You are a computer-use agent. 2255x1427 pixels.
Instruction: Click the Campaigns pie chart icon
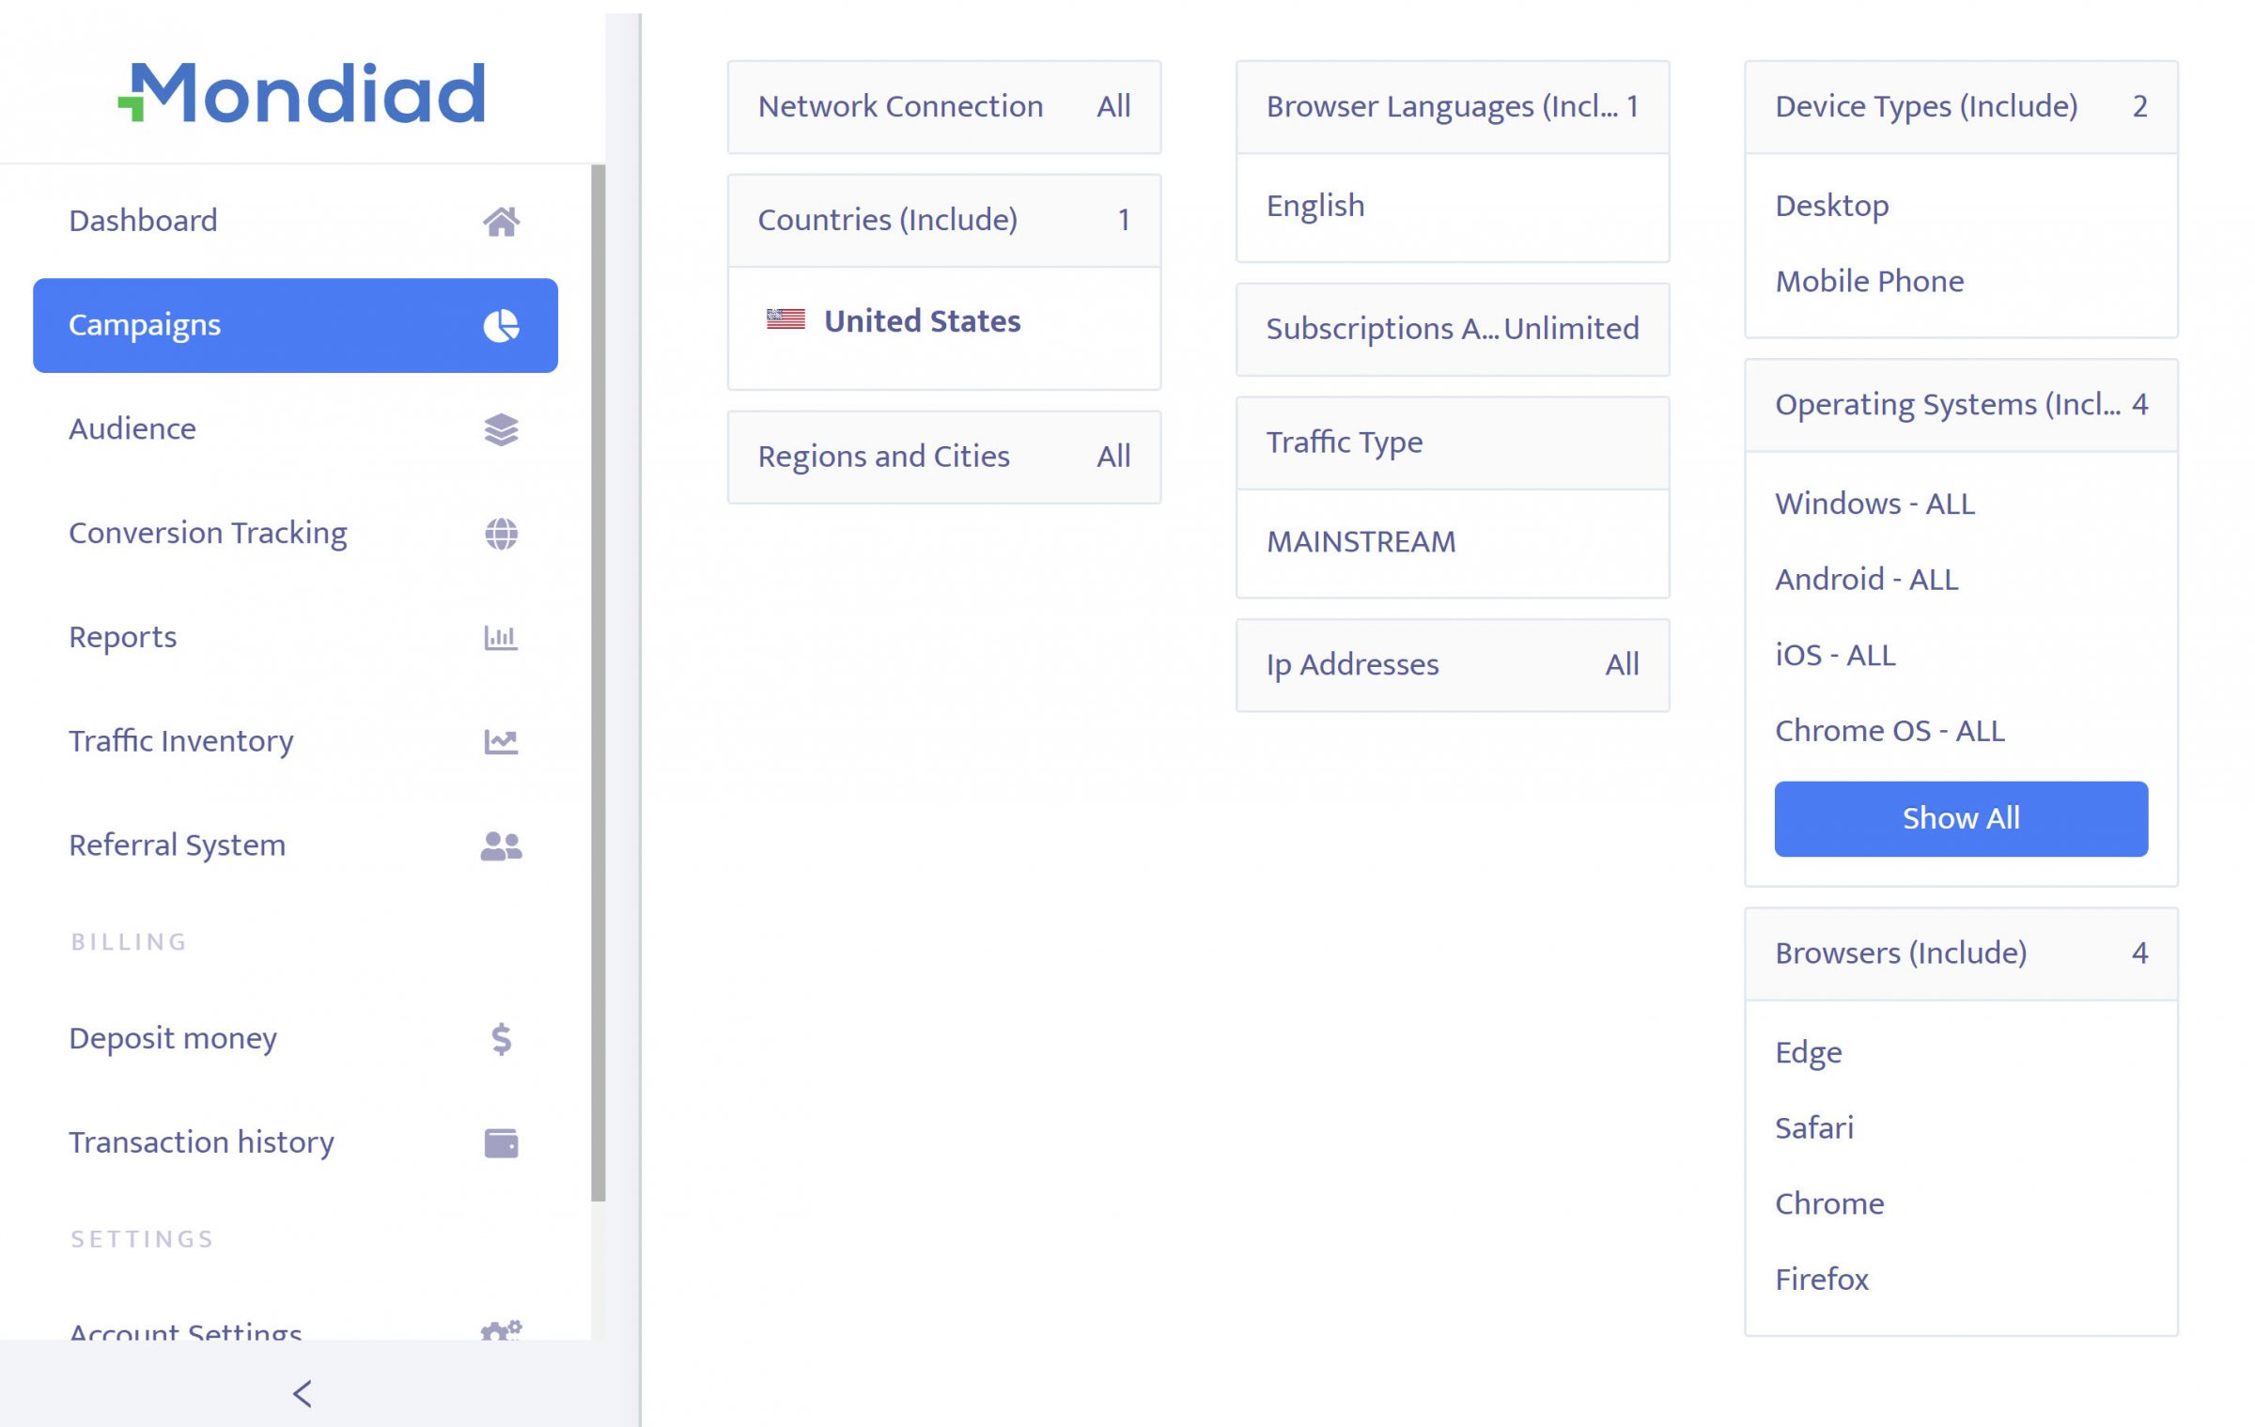click(x=501, y=326)
